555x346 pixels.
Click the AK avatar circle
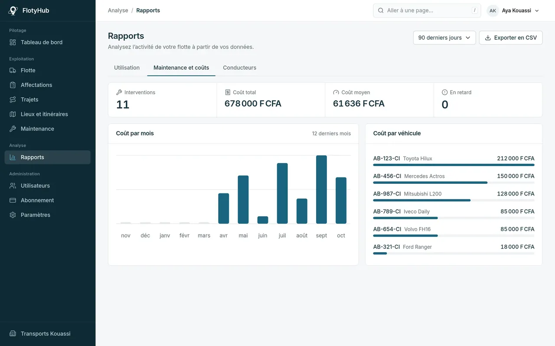(493, 11)
